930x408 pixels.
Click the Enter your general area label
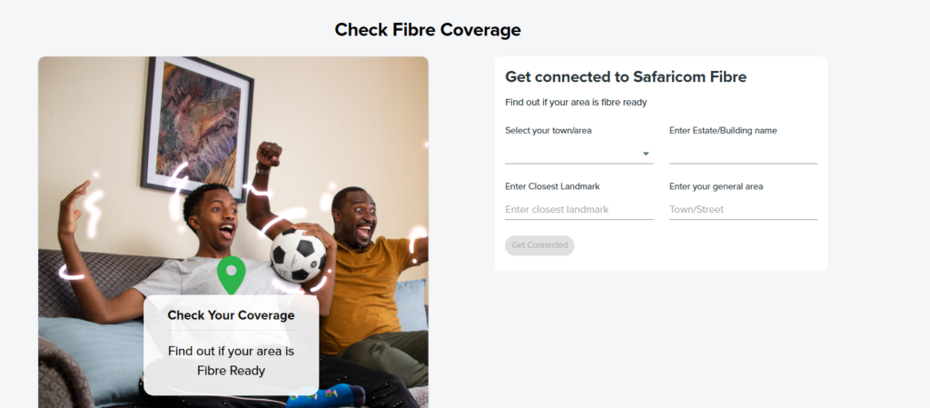coord(716,186)
